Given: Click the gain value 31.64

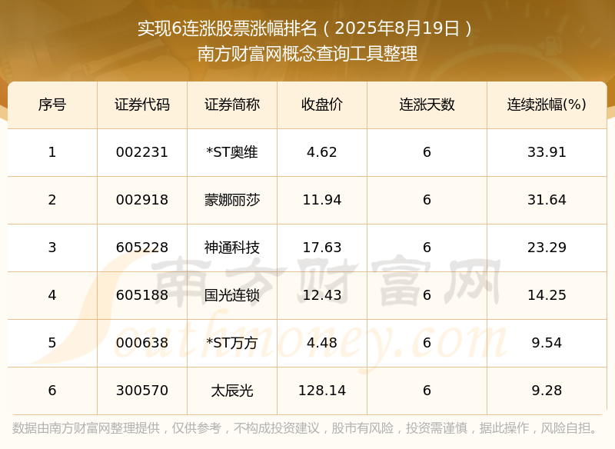Looking at the screenshot, I should 547,200.
